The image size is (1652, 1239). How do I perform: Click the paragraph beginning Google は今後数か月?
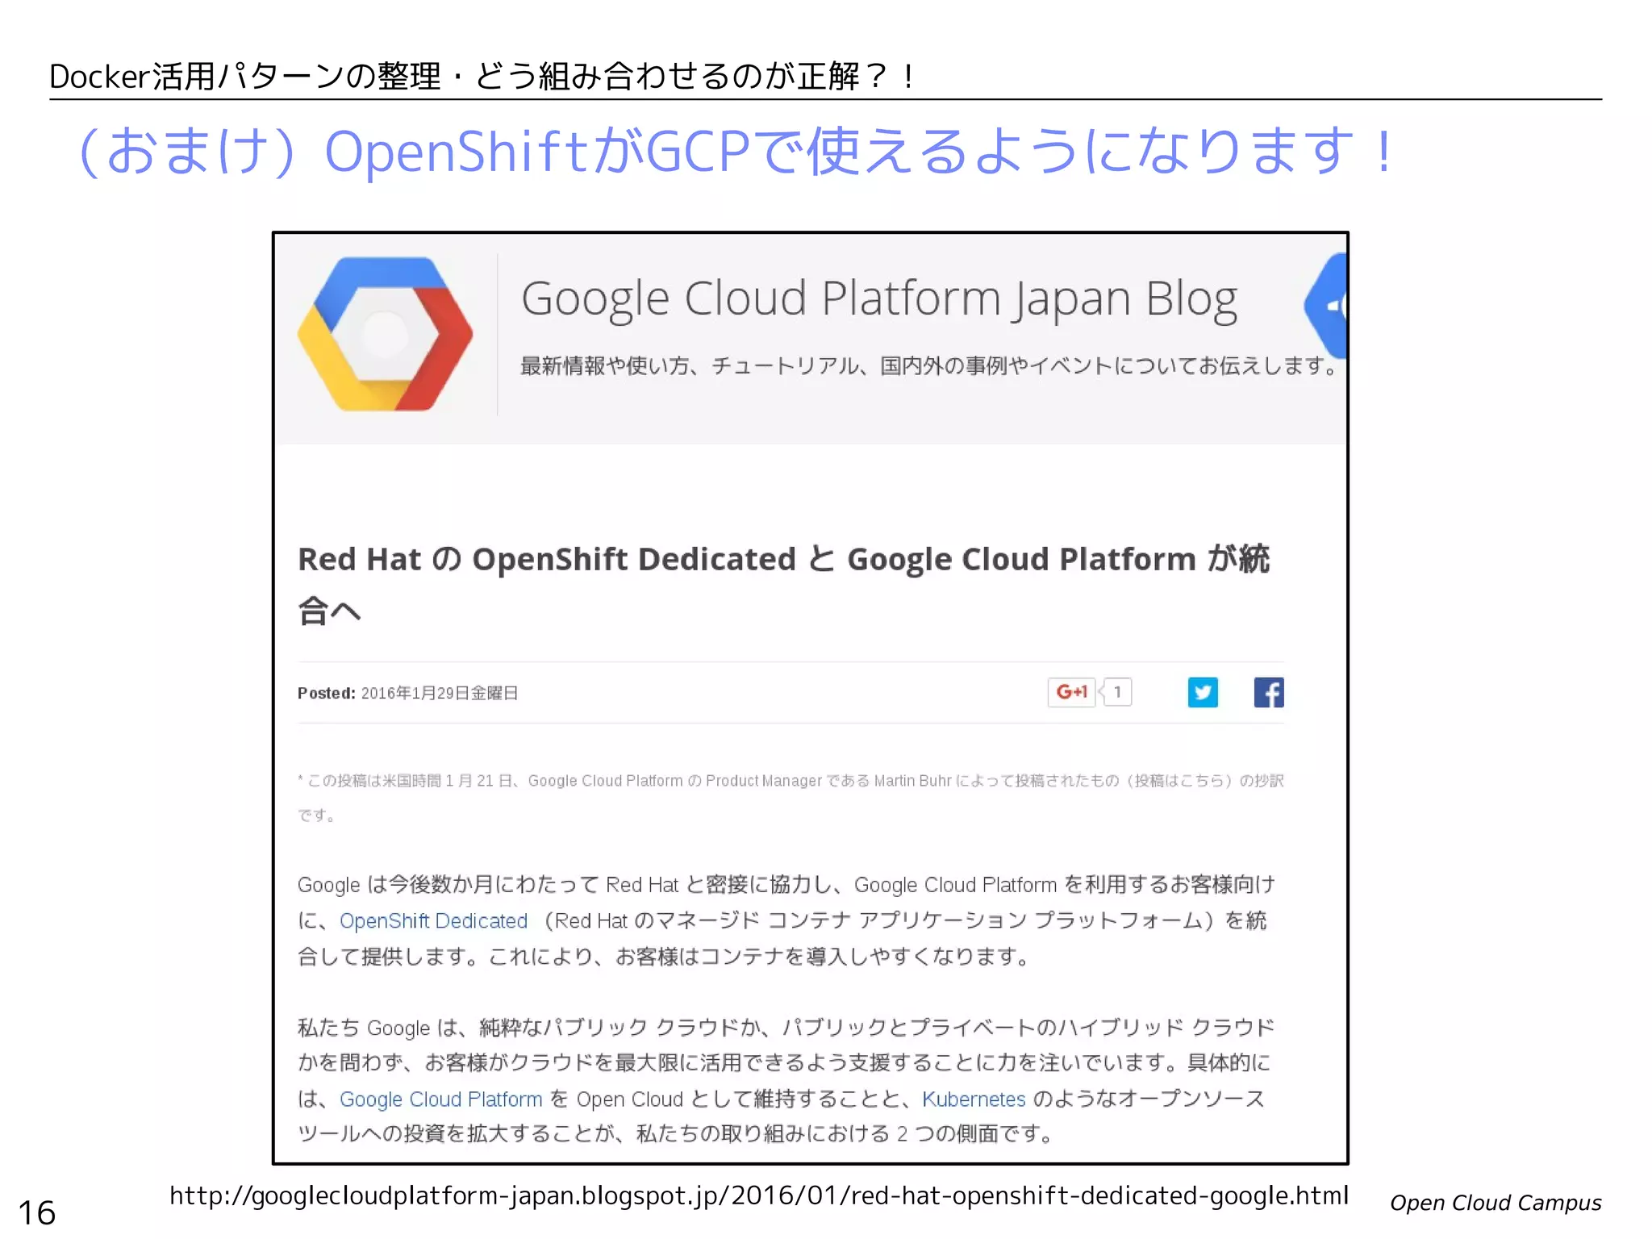tap(786, 920)
